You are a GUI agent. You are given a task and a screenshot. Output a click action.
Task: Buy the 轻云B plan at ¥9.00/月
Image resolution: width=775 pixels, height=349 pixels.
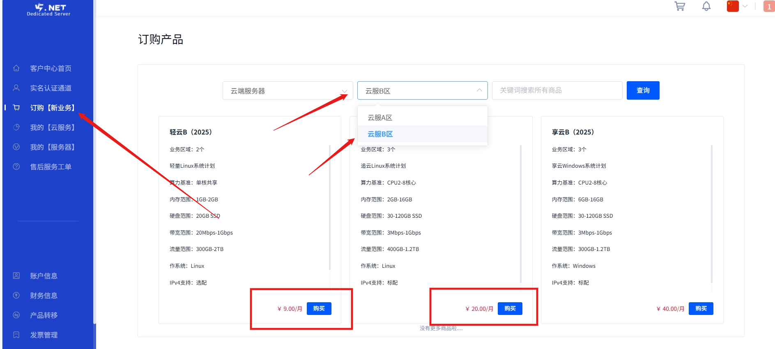[x=319, y=309]
